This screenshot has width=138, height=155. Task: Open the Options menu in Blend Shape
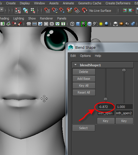coord(85,56)
